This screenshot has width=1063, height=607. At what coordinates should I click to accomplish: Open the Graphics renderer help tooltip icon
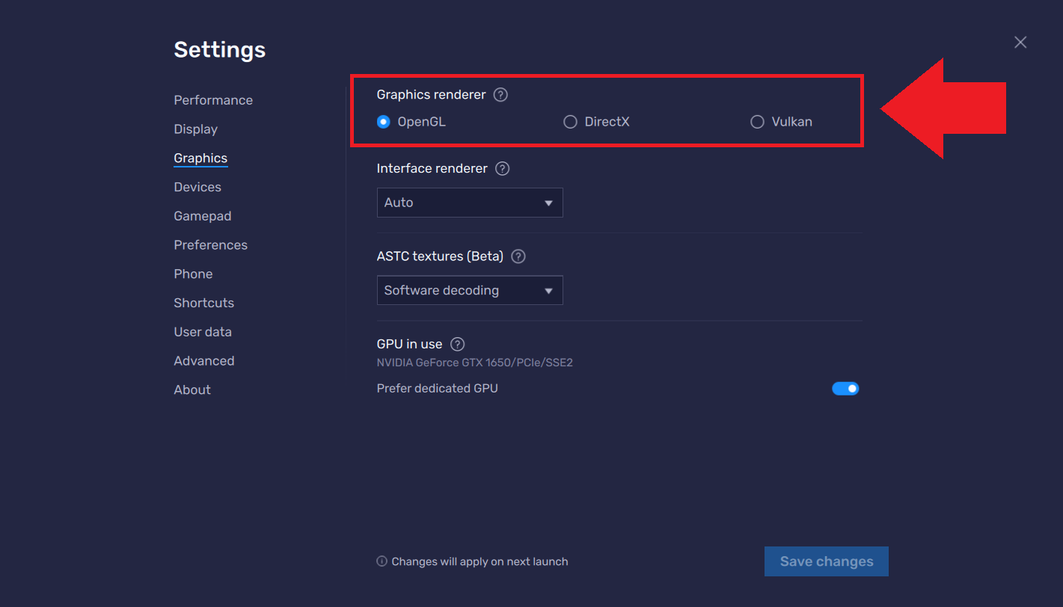coord(500,94)
